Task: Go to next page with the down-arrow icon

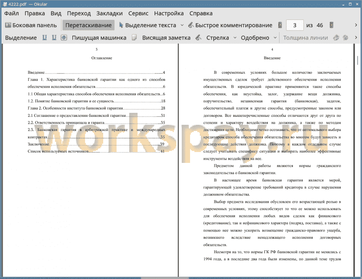Action: coord(332,25)
